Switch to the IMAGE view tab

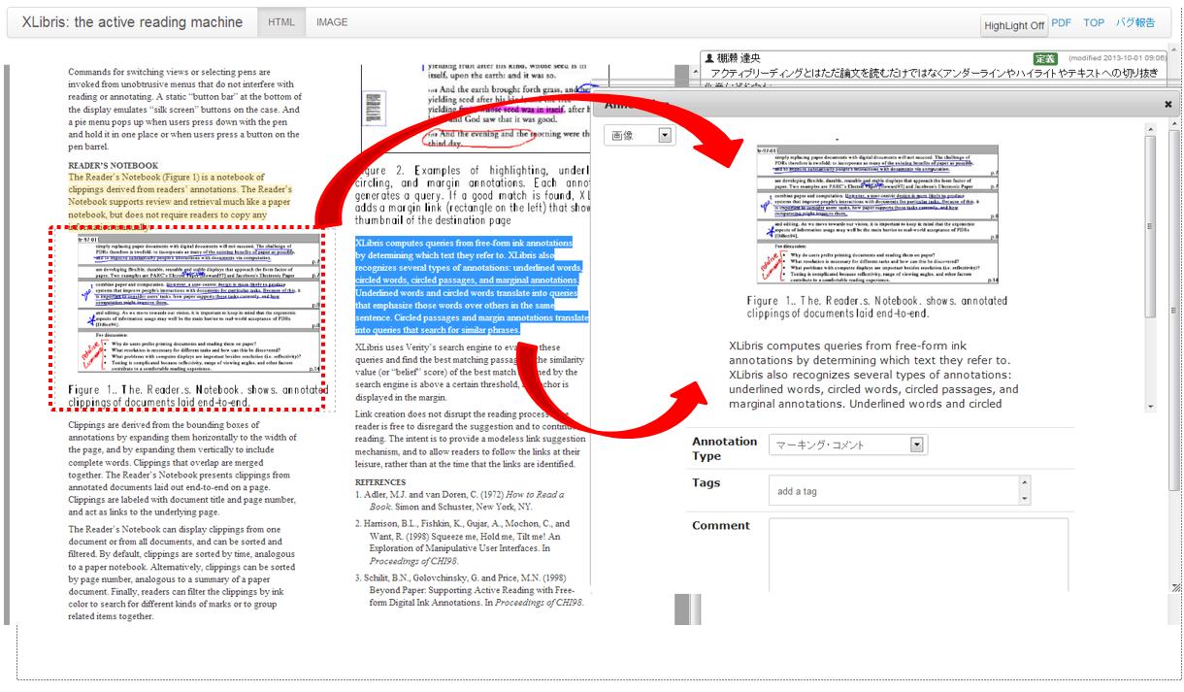(x=332, y=22)
